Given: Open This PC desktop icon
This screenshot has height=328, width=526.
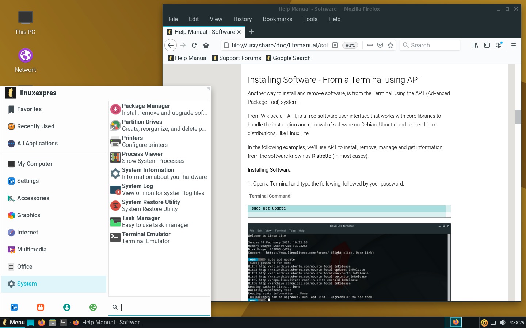Looking at the screenshot, I should [x=25, y=23].
